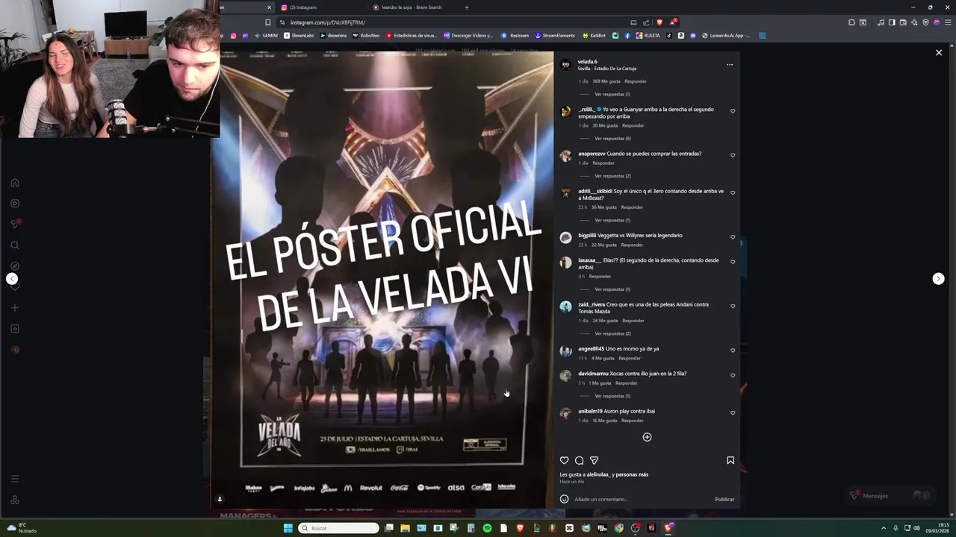Save the post with bookmark icon
956x537 pixels.
pos(730,460)
